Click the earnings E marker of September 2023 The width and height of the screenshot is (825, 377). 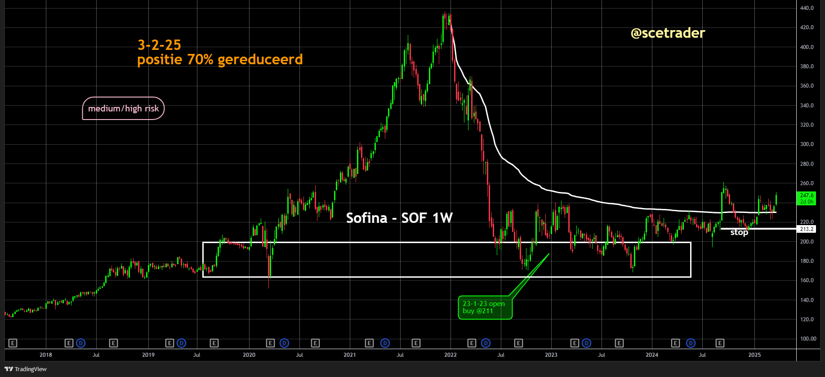619,343
